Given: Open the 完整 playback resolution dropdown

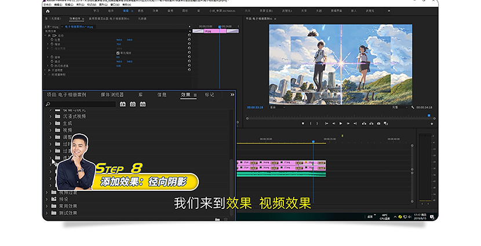Looking at the screenshot, I should click(x=400, y=107).
